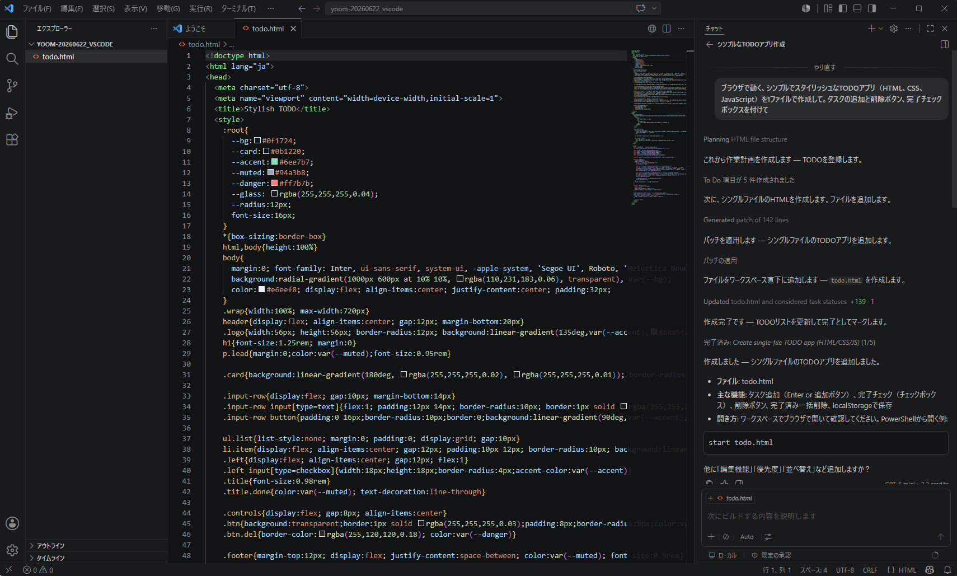Click the UTF-8 encoding indicator
The image size is (957, 576).
click(x=845, y=570)
